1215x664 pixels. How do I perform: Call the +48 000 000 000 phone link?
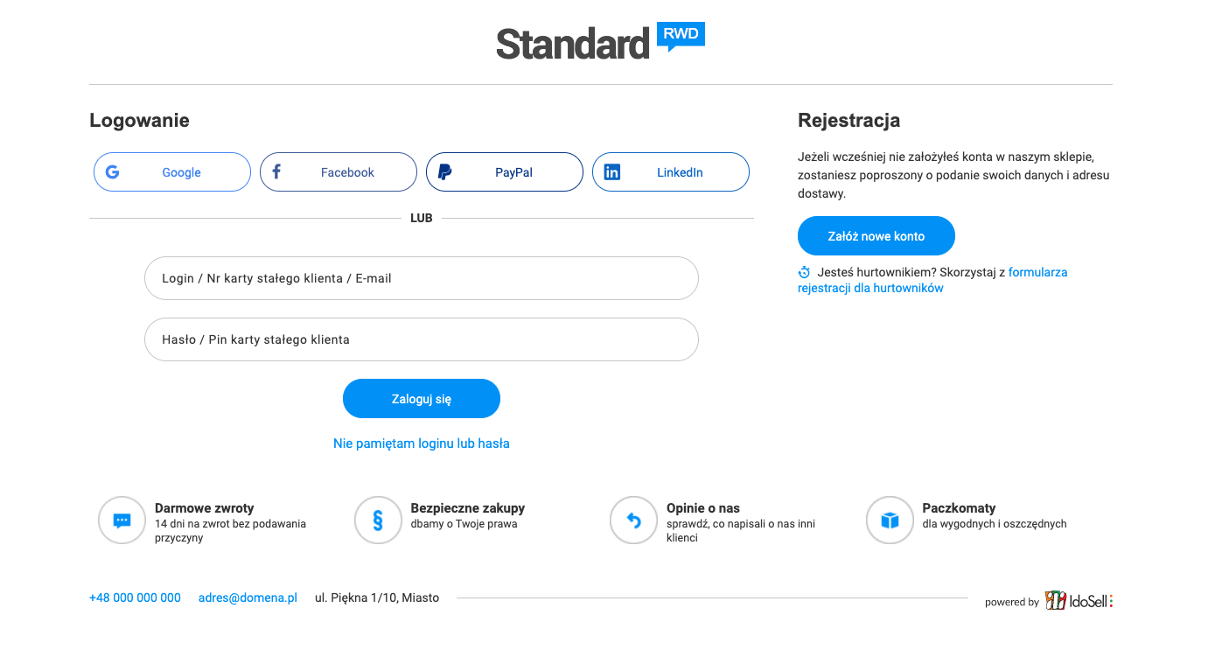pyautogui.click(x=135, y=598)
